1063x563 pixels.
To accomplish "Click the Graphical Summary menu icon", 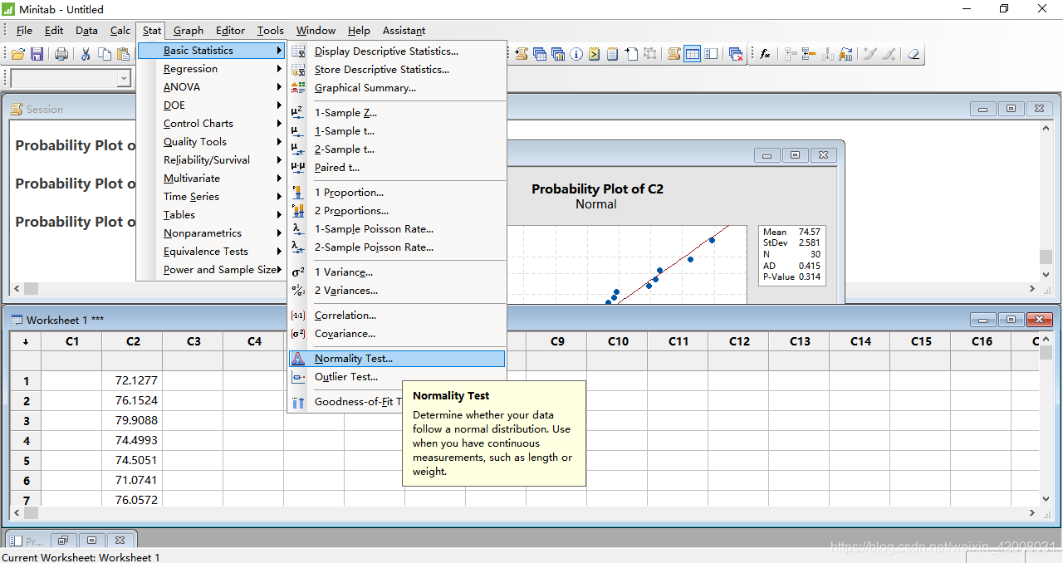I will (x=298, y=88).
